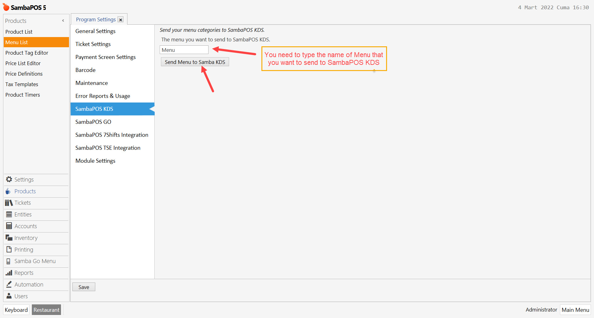Click inside the Menu name input field
This screenshot has height=318, width=594.
click(x=184, y=50)
